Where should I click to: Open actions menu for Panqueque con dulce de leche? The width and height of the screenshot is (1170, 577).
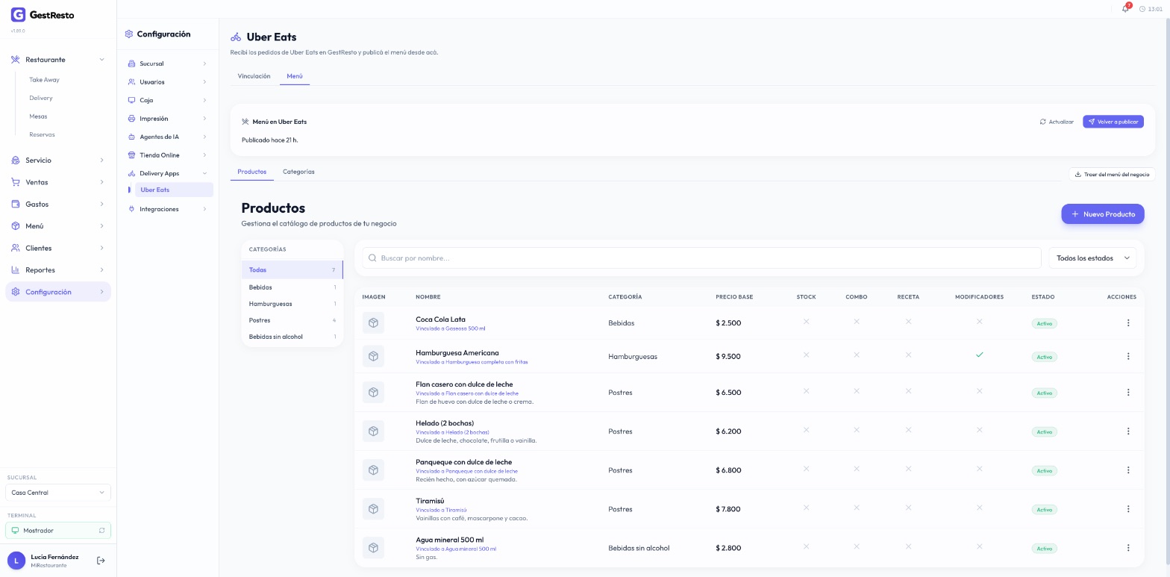(x=1127, y=470)
